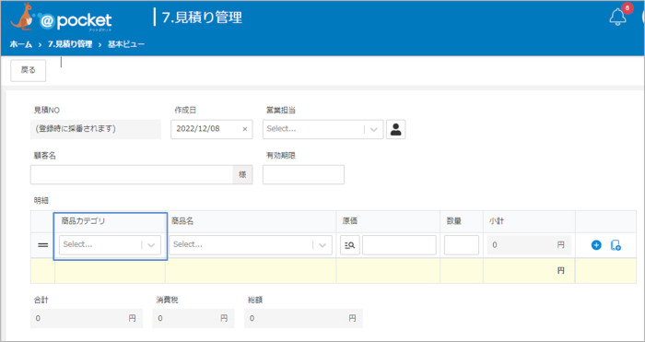Click the lookup search icon in 原価
645x342 pixels.
click(350, 245)
